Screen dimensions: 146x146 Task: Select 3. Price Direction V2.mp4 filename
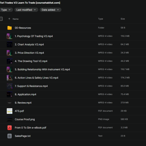pos(29,53)
